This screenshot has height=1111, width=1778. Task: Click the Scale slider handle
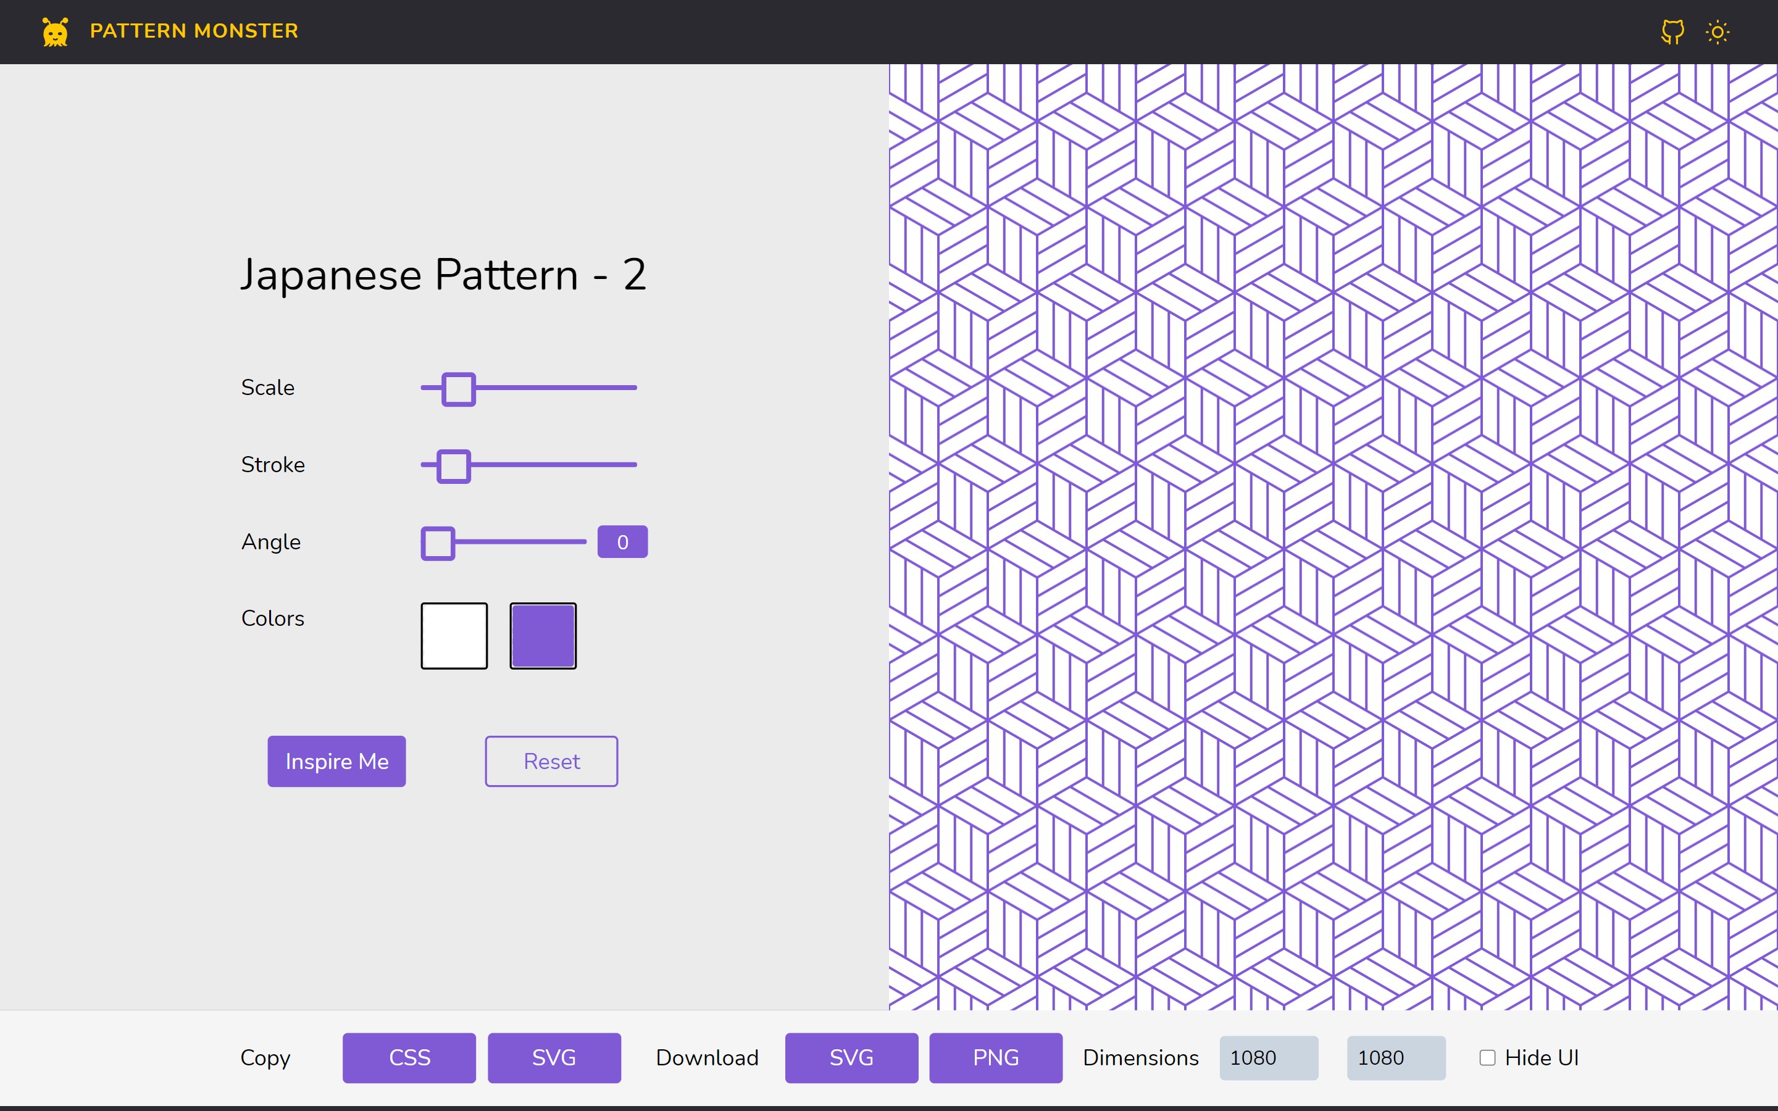pyautogui.click(x=459, y=389)
